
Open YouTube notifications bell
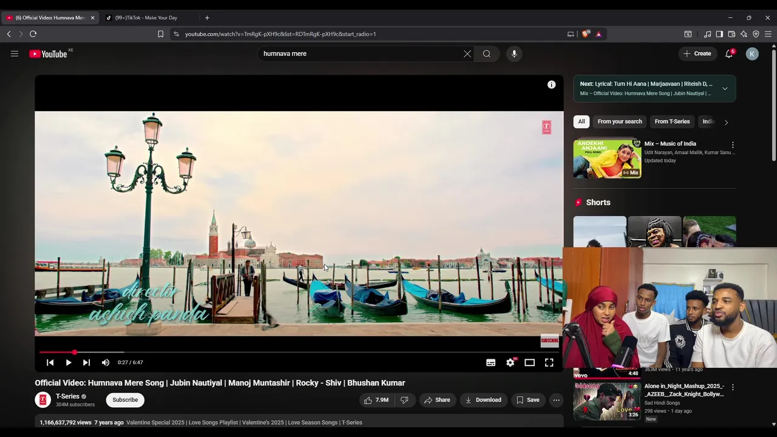tap(729, 54)
